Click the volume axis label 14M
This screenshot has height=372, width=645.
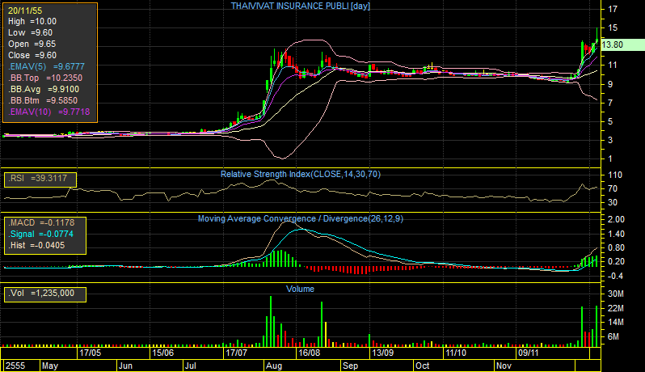point(616,322)
